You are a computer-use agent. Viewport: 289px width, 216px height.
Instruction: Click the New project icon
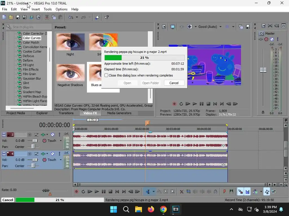(x=4, y=17)
